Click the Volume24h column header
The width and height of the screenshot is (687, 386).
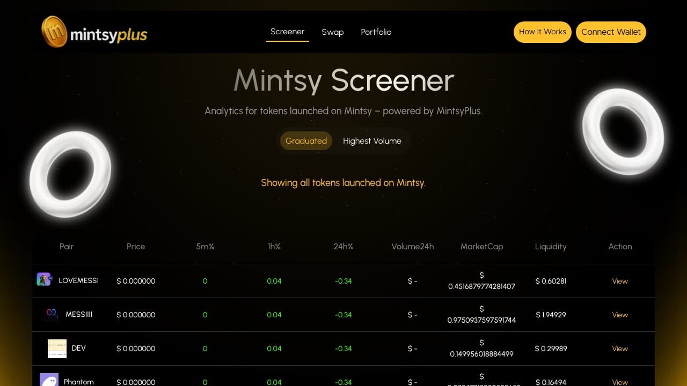[x=413, y=247]
